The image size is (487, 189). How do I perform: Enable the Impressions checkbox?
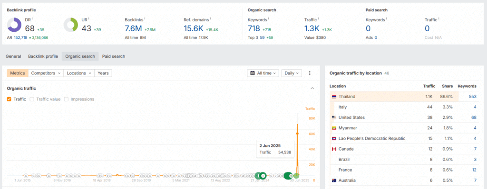pyautogui.click(x=66, y=99)
